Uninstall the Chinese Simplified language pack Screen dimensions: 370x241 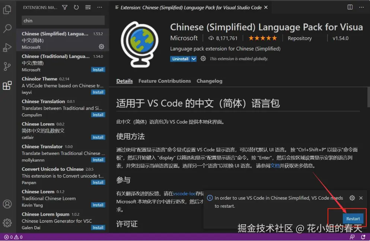[x=180, y=59]
